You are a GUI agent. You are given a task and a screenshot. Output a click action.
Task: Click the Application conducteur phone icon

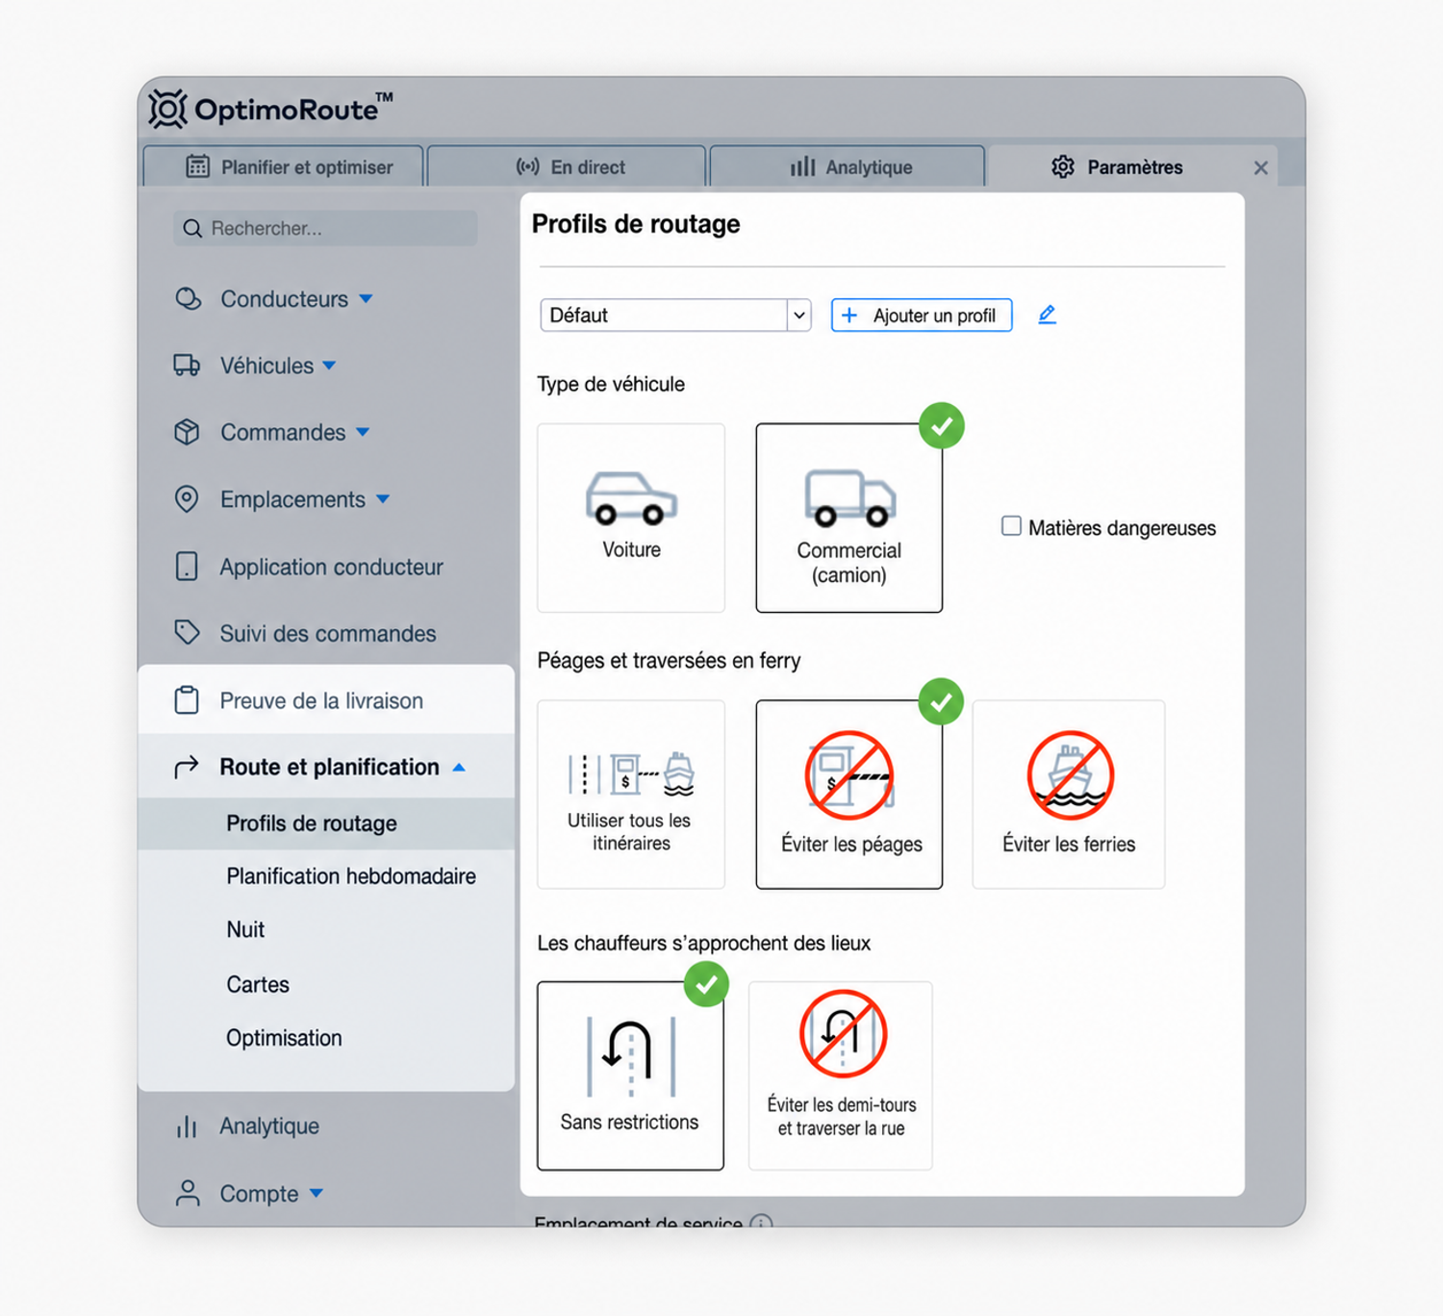pos(187,567)
